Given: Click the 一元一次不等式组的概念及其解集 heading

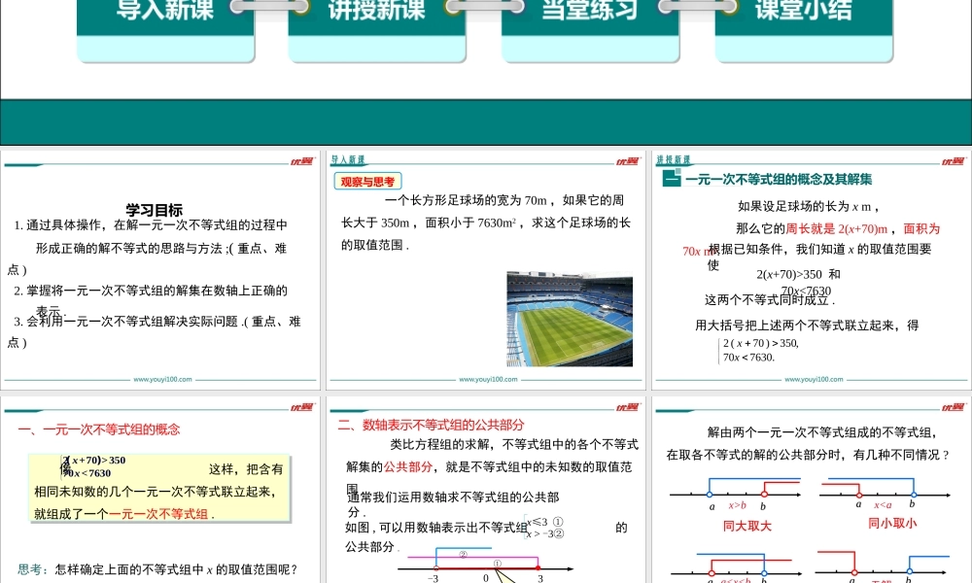Looking at the screenshot, I should click(x=778, y=180).
